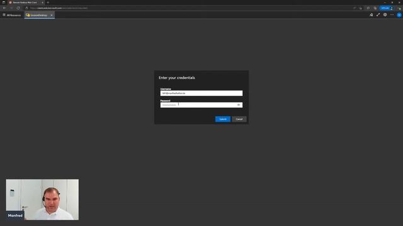Image resolution: width=403 pixels, height=226 pixels.
Task: View site lock information icon
Action: 26,8
